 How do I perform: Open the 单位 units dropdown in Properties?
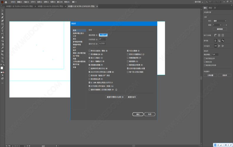coord(220,21)
